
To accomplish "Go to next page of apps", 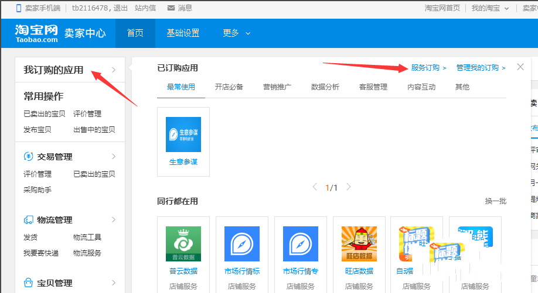I will (349, 187).
